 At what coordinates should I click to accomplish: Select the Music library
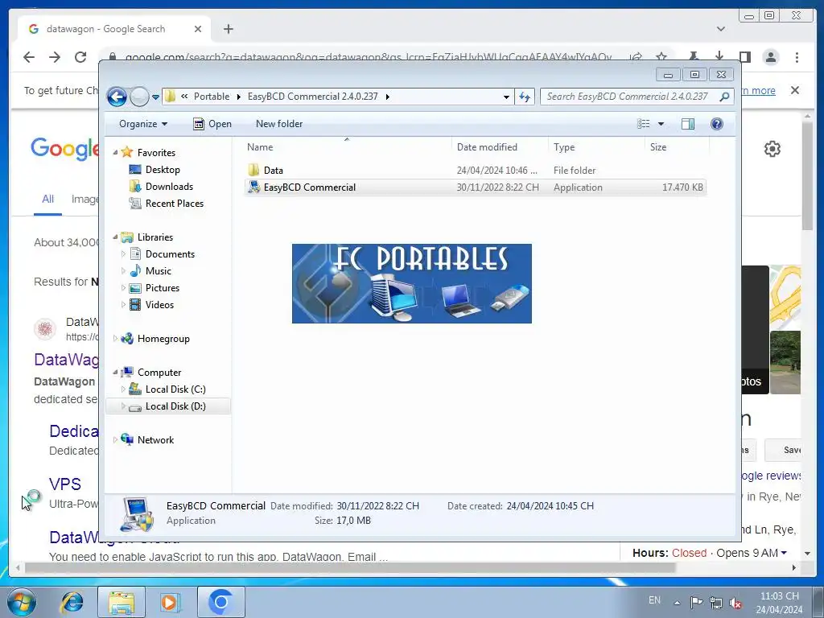tap(159, 271)
